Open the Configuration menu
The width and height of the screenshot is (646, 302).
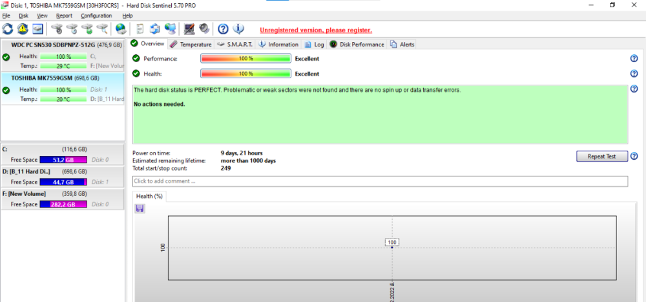96,16
